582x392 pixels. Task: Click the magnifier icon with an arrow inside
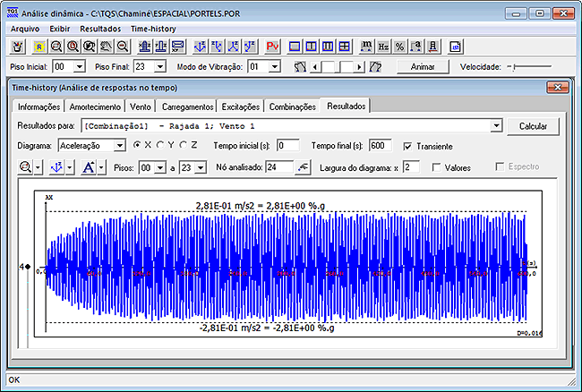[89, 47]
